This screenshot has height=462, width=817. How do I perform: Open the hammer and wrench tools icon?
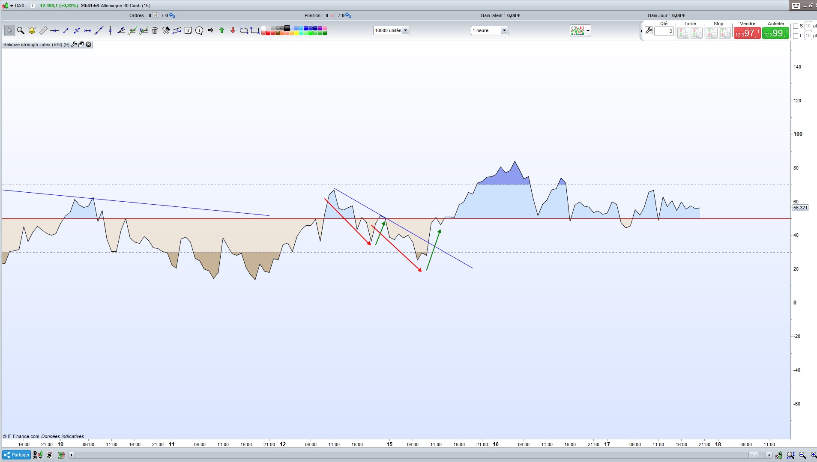click(166, 30)
